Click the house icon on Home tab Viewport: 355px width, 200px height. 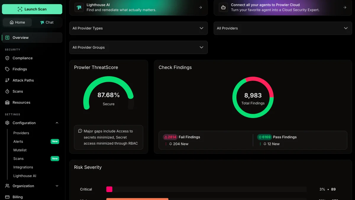coord(12,22)
